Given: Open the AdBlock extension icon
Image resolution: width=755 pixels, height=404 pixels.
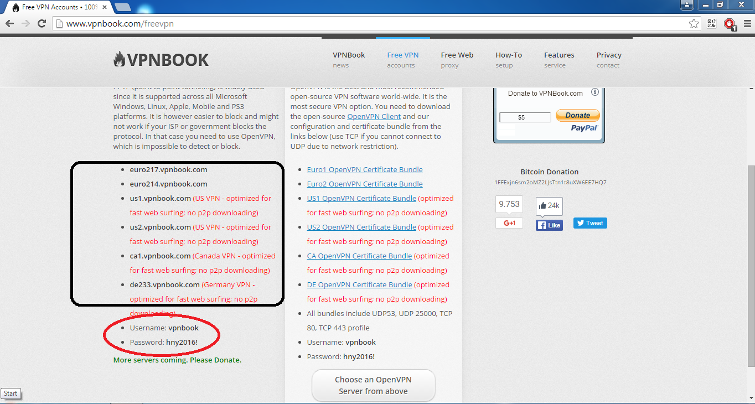Looking at the screenshot, I should point(730,24).
